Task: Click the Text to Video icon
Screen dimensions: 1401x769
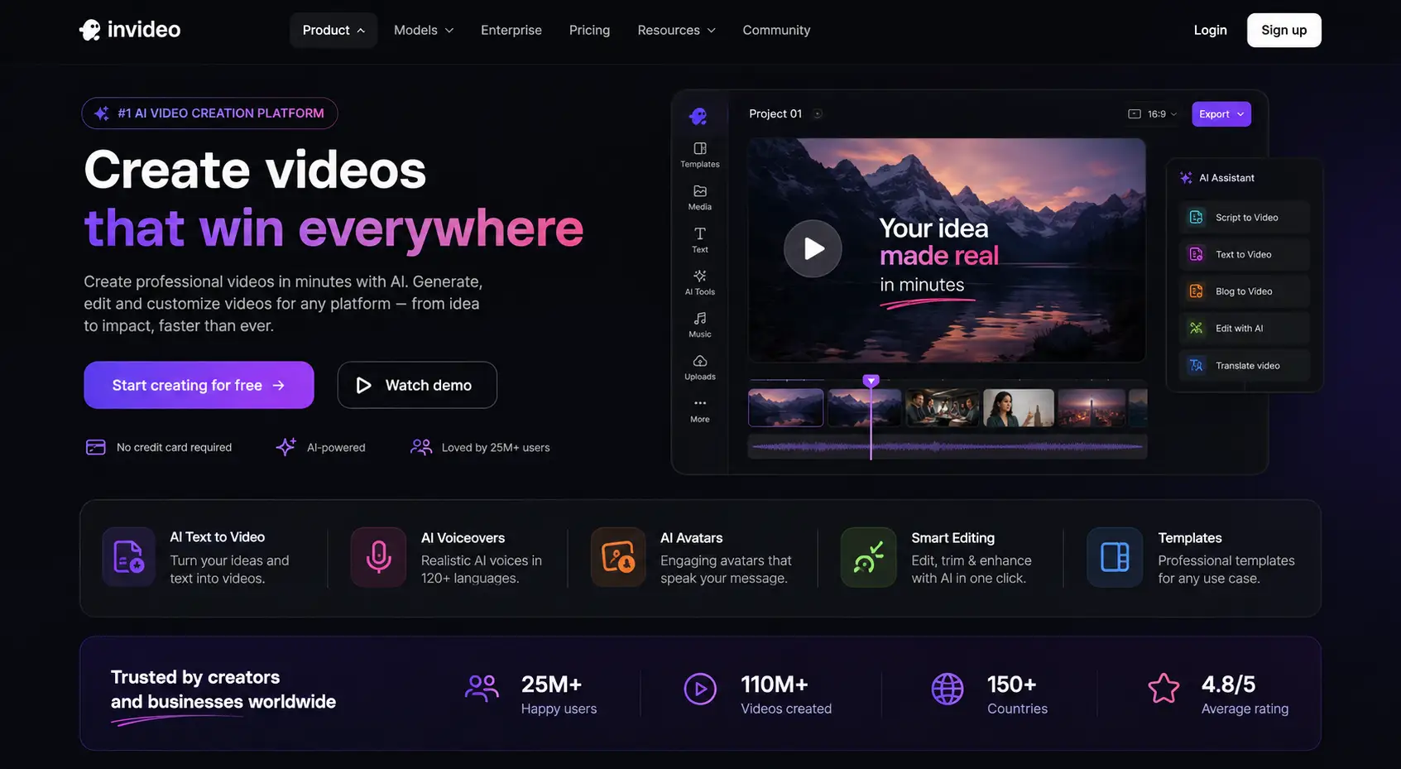Action: coord(1197,254)
